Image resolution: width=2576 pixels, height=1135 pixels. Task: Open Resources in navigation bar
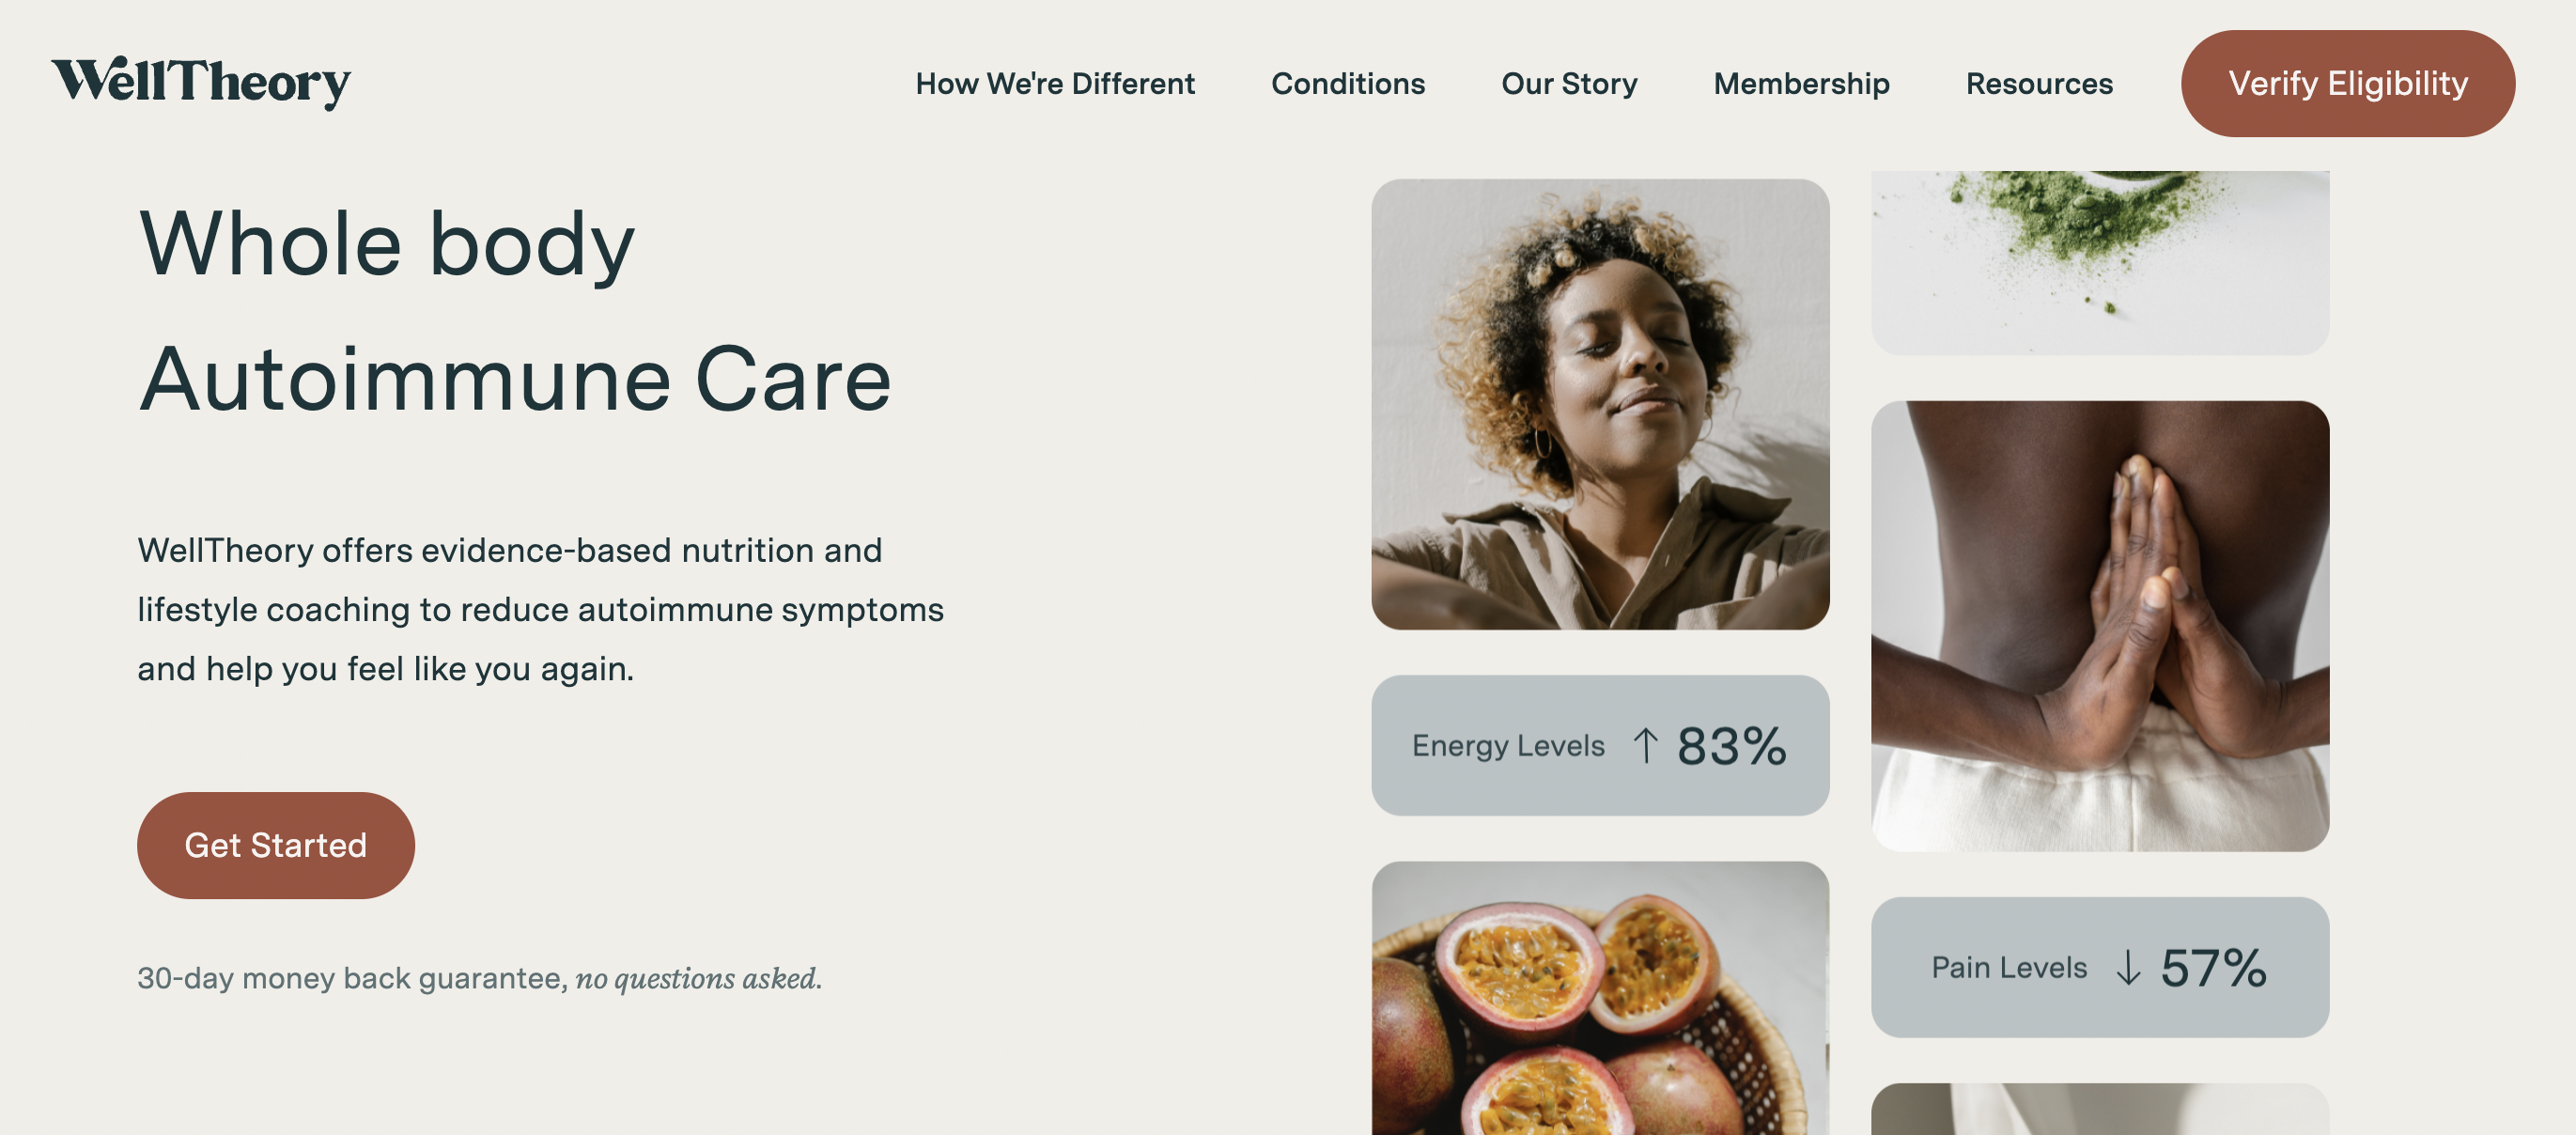point(2038,84)
